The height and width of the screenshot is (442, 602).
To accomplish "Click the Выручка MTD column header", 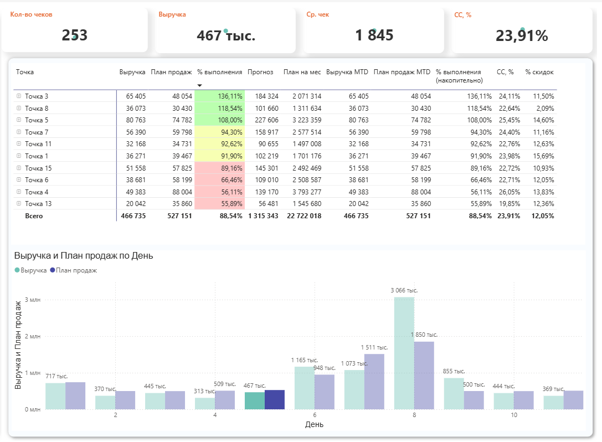I will 347,72.
